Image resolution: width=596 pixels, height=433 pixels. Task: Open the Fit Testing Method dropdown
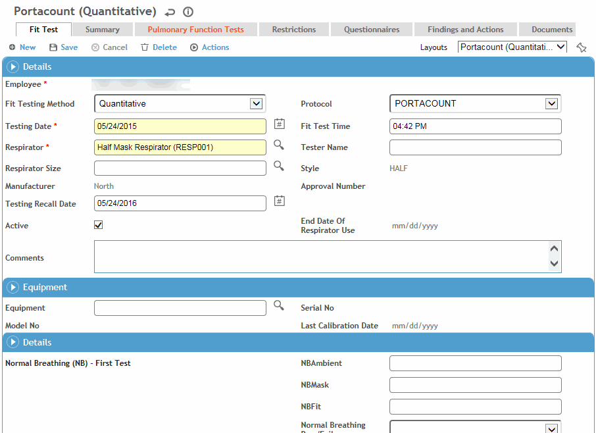pos(256,104)
